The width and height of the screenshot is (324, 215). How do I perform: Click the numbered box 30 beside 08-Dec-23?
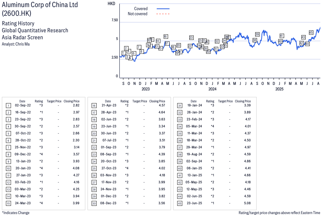[x=94, y=203]
